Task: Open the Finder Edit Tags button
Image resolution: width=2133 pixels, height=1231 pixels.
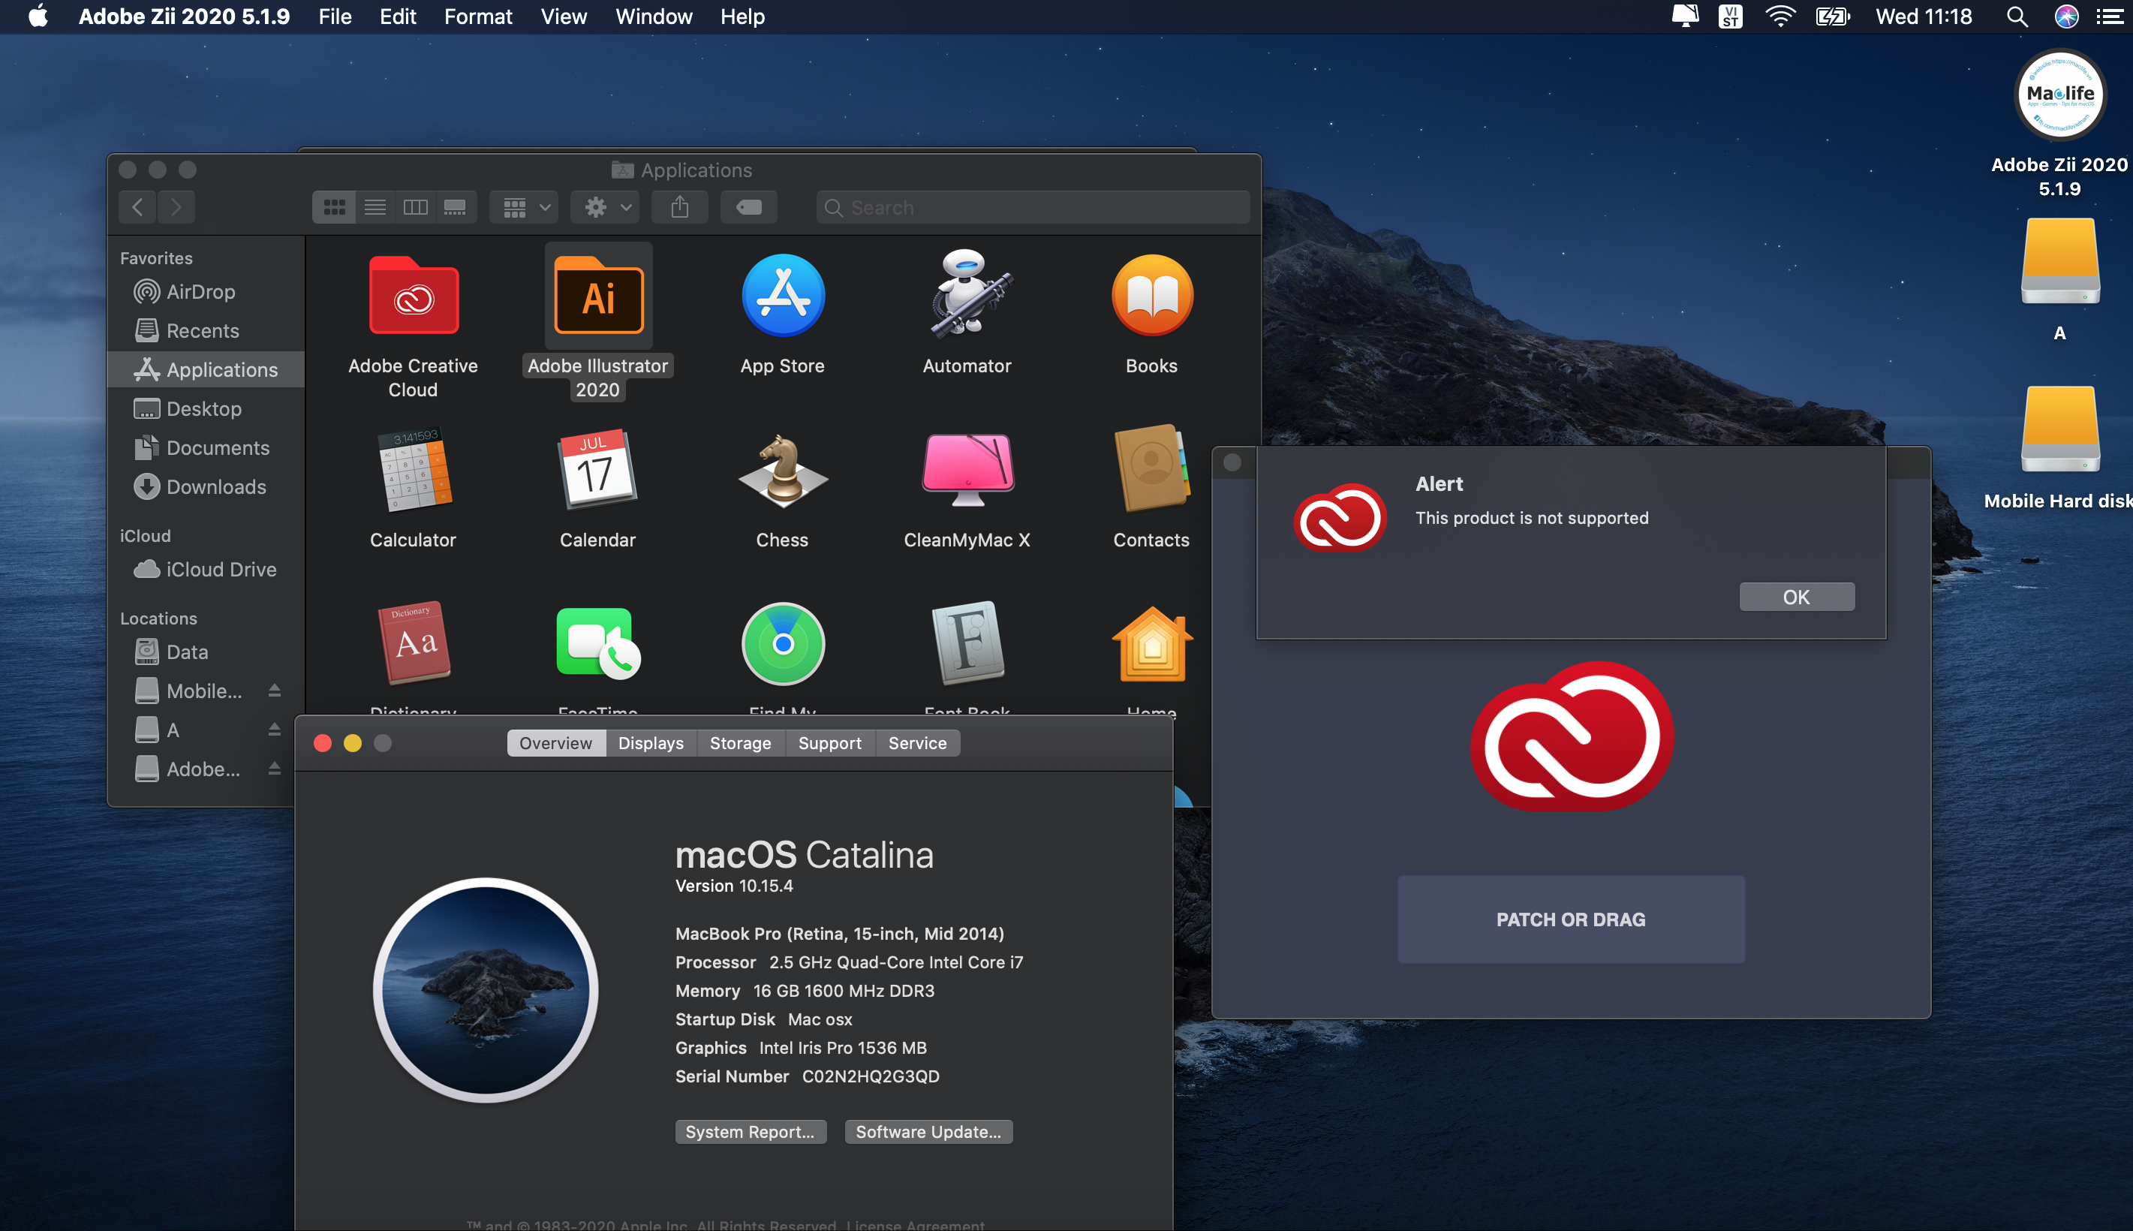Action: click(x=749, y=207)
